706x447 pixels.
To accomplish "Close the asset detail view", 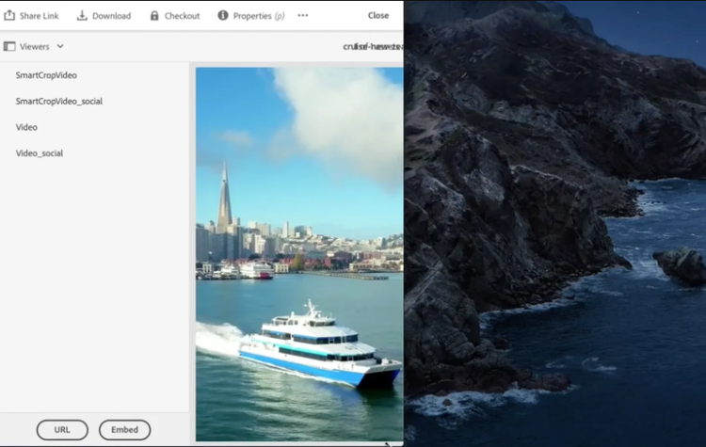I will [x=378, y=16].
